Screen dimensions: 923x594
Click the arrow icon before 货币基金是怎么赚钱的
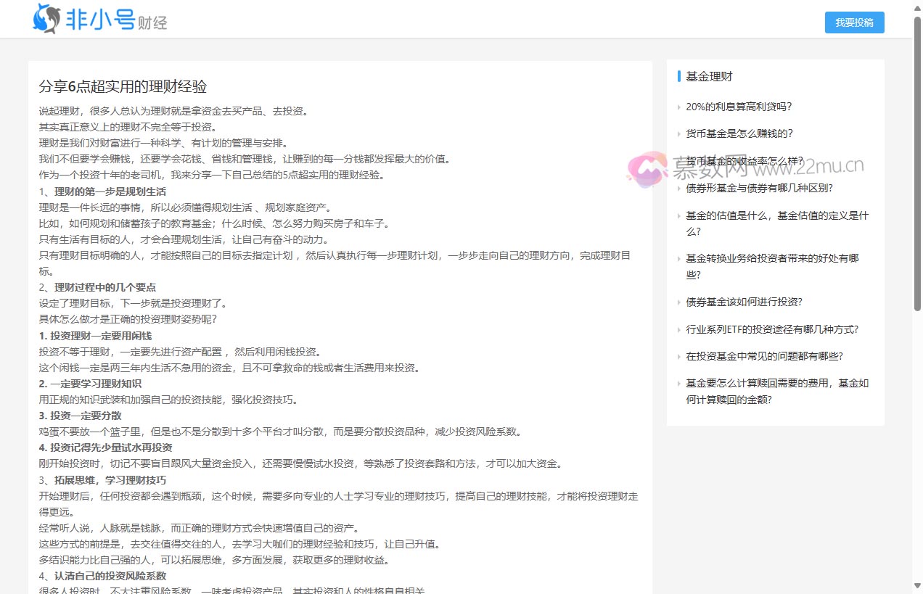(678, 133)
